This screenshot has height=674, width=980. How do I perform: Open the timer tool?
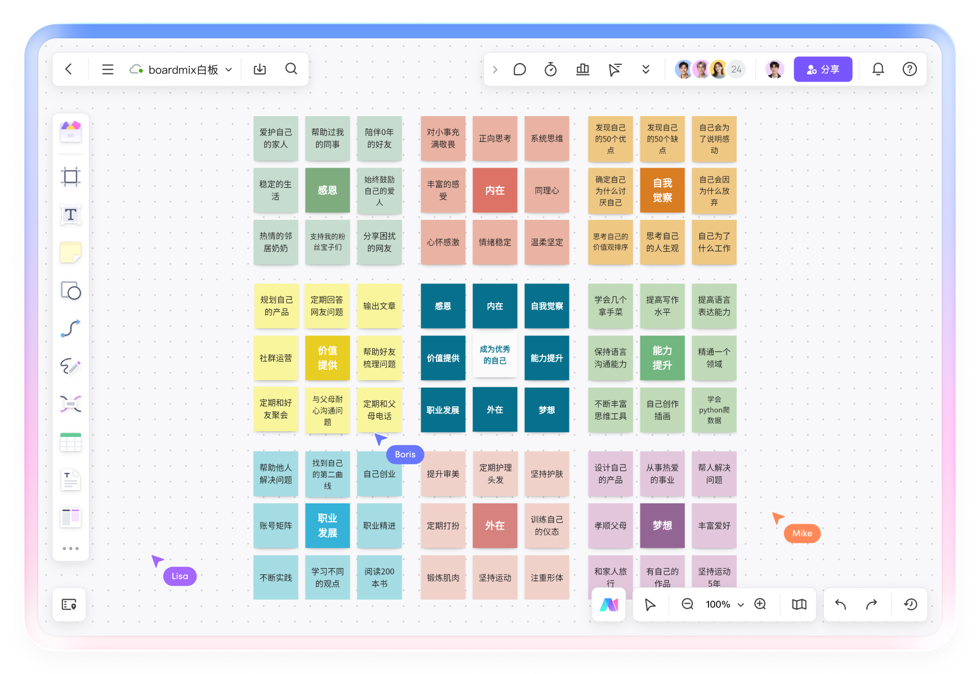tap(550, 69)
